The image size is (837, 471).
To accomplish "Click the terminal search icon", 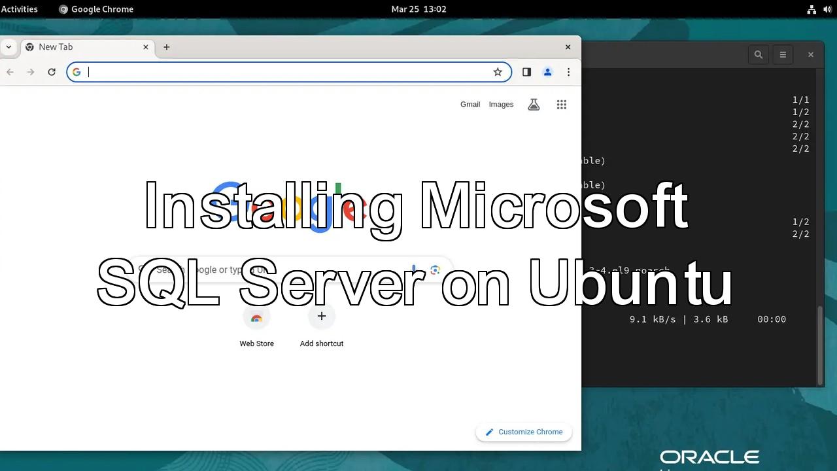I will point(758,55).
